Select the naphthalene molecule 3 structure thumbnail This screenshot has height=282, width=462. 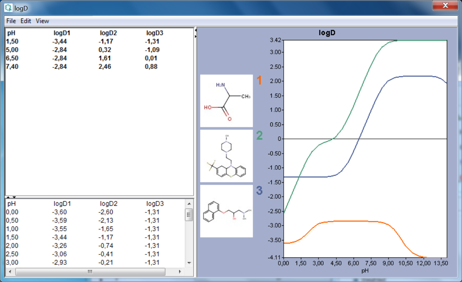click(226, 211)
